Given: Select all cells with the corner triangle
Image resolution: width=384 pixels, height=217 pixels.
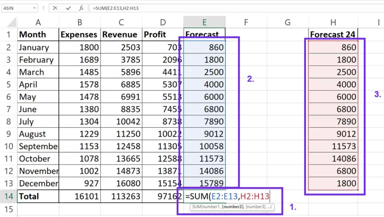Looking at the screenshot, I should tap(12, 22).
